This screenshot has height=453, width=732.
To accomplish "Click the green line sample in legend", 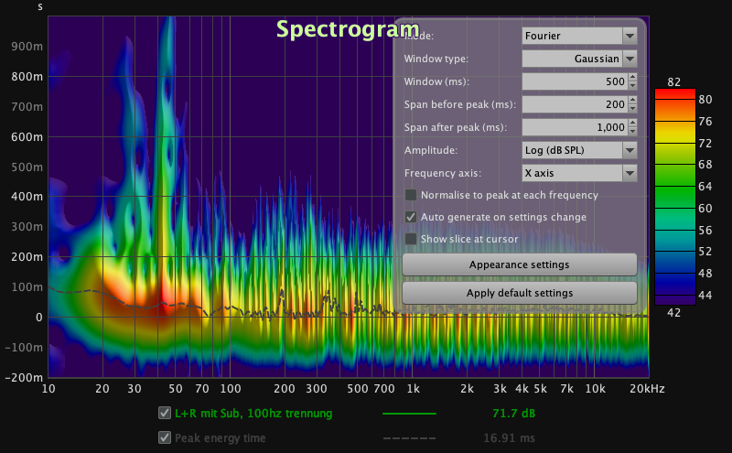I will coord(408,414).
